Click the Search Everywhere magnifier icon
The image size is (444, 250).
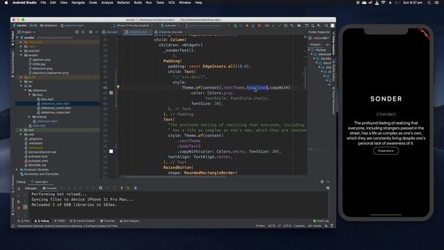click(x=327, y=26)
